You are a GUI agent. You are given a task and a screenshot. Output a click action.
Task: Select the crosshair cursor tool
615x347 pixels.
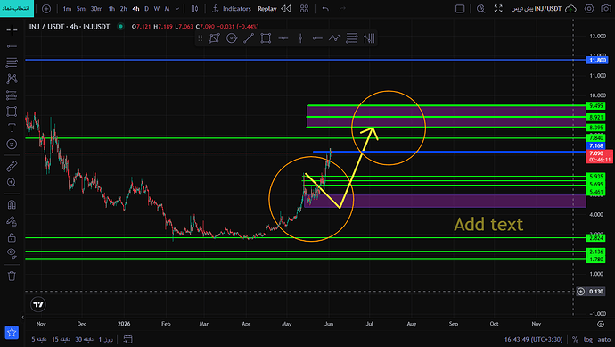12,29
